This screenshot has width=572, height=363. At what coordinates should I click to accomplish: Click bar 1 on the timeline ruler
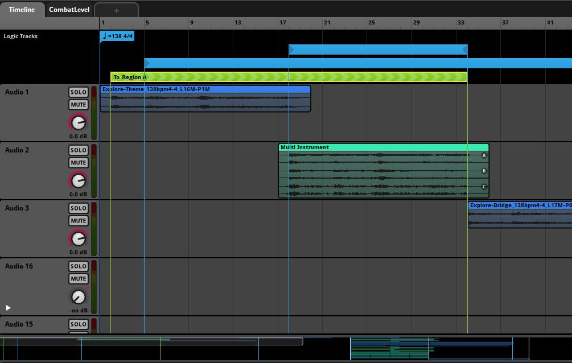pyautogui.click(x=103, y=23)
